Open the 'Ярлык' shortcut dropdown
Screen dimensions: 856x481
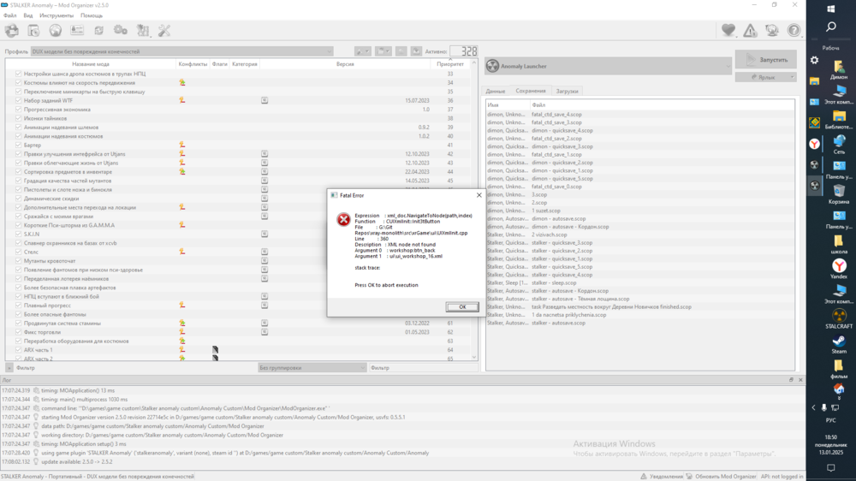[x=766, y=77]
